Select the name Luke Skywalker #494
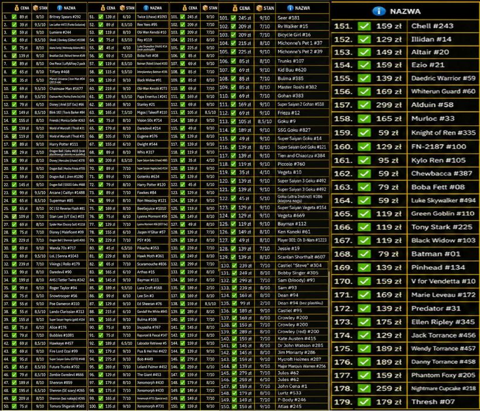Screen dimensions: 480x411 click(x=443, y=201)
